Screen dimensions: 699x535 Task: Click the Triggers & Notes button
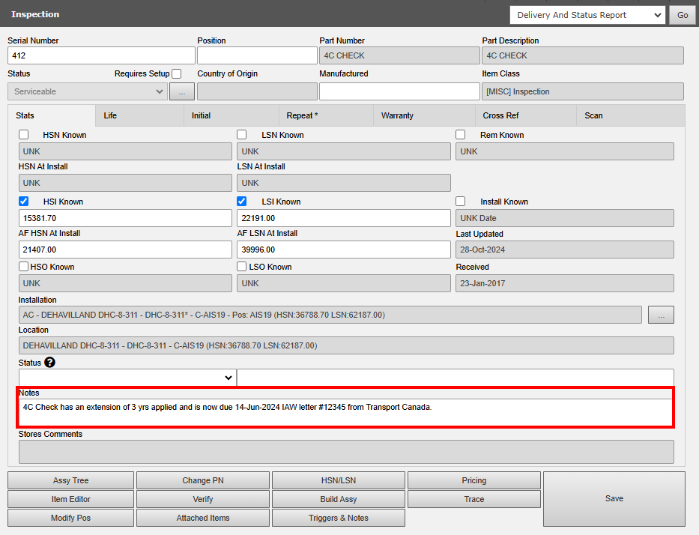(338, 518)
